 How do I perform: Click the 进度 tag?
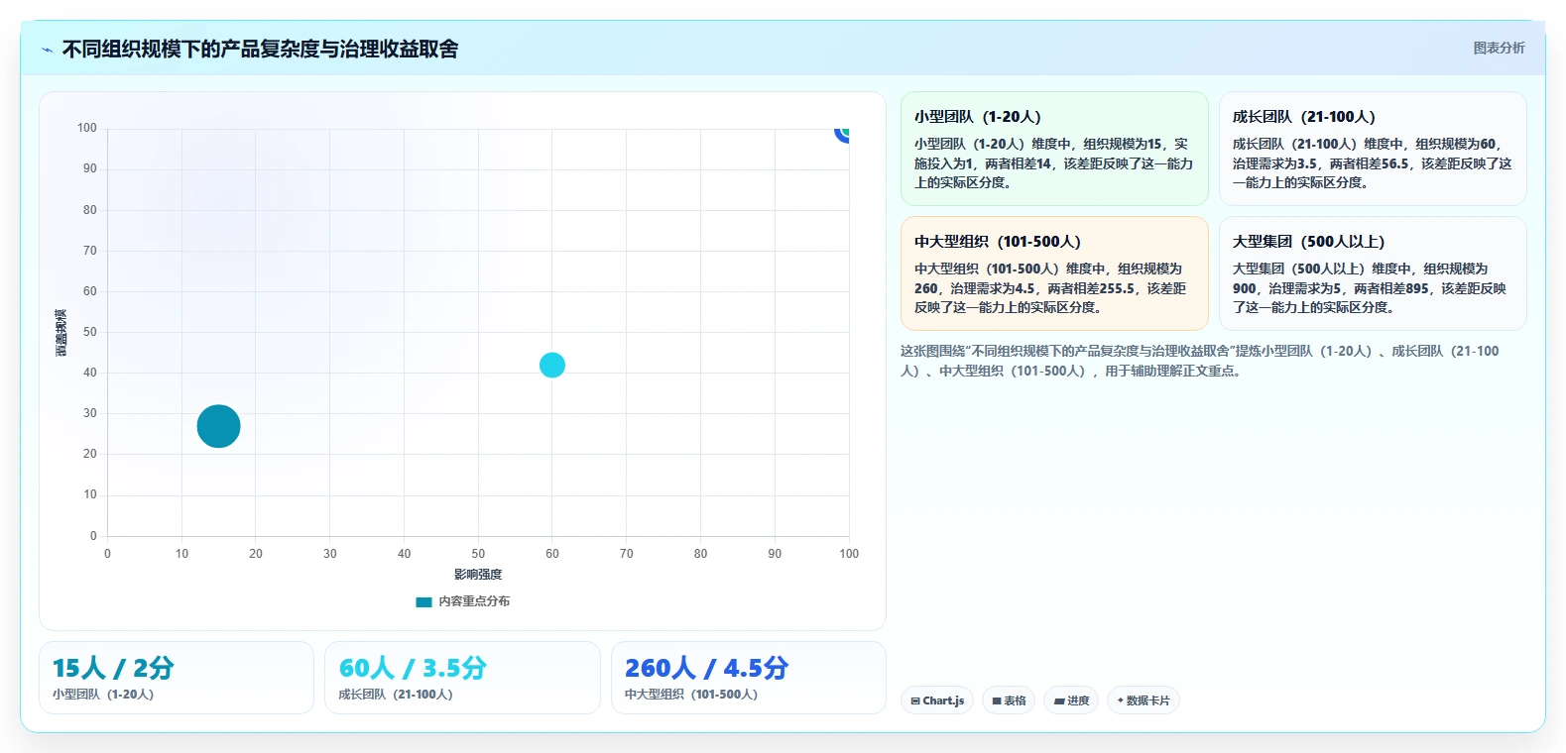coord(1071,700)
